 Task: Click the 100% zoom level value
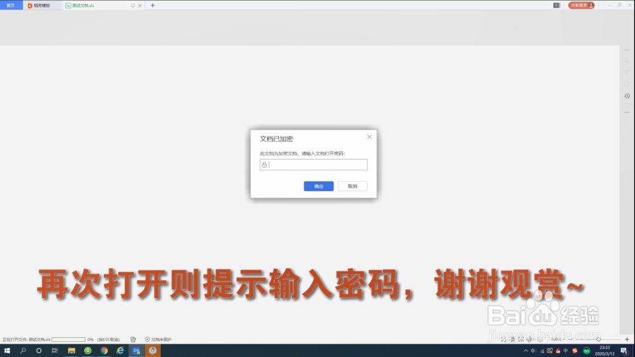click(x=556, y=340)
